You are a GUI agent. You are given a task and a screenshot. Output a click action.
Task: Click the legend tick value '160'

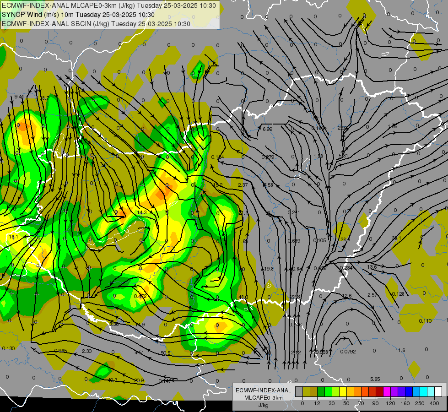coord(405,403)
